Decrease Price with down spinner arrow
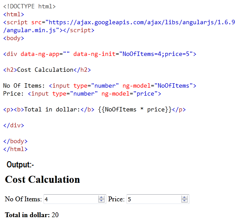Viewport: 250px width, 222px height. [184, 201]
